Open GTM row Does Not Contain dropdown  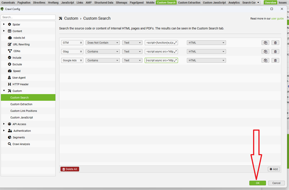click(x=103, y=43)
